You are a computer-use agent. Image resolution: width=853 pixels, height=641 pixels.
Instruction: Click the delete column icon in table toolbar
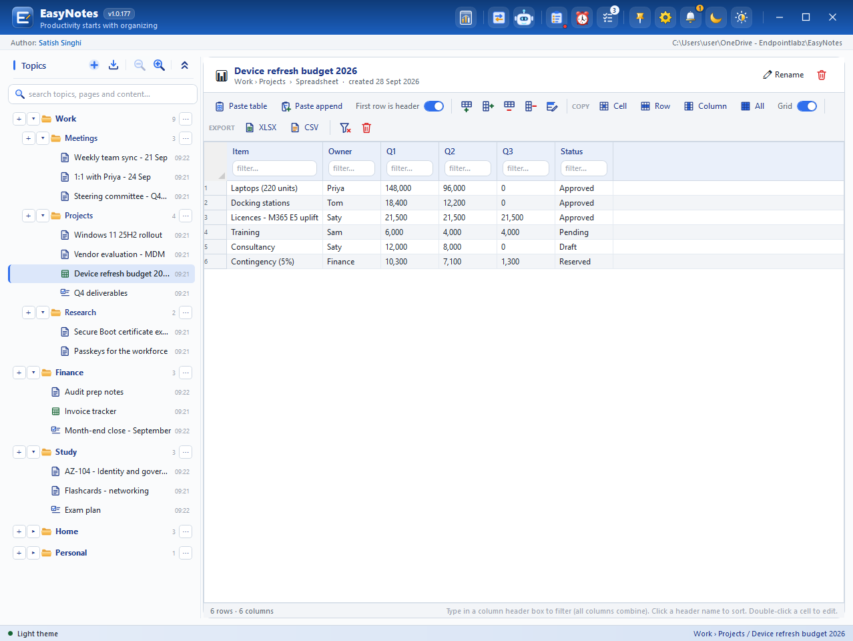coord(531,106)
